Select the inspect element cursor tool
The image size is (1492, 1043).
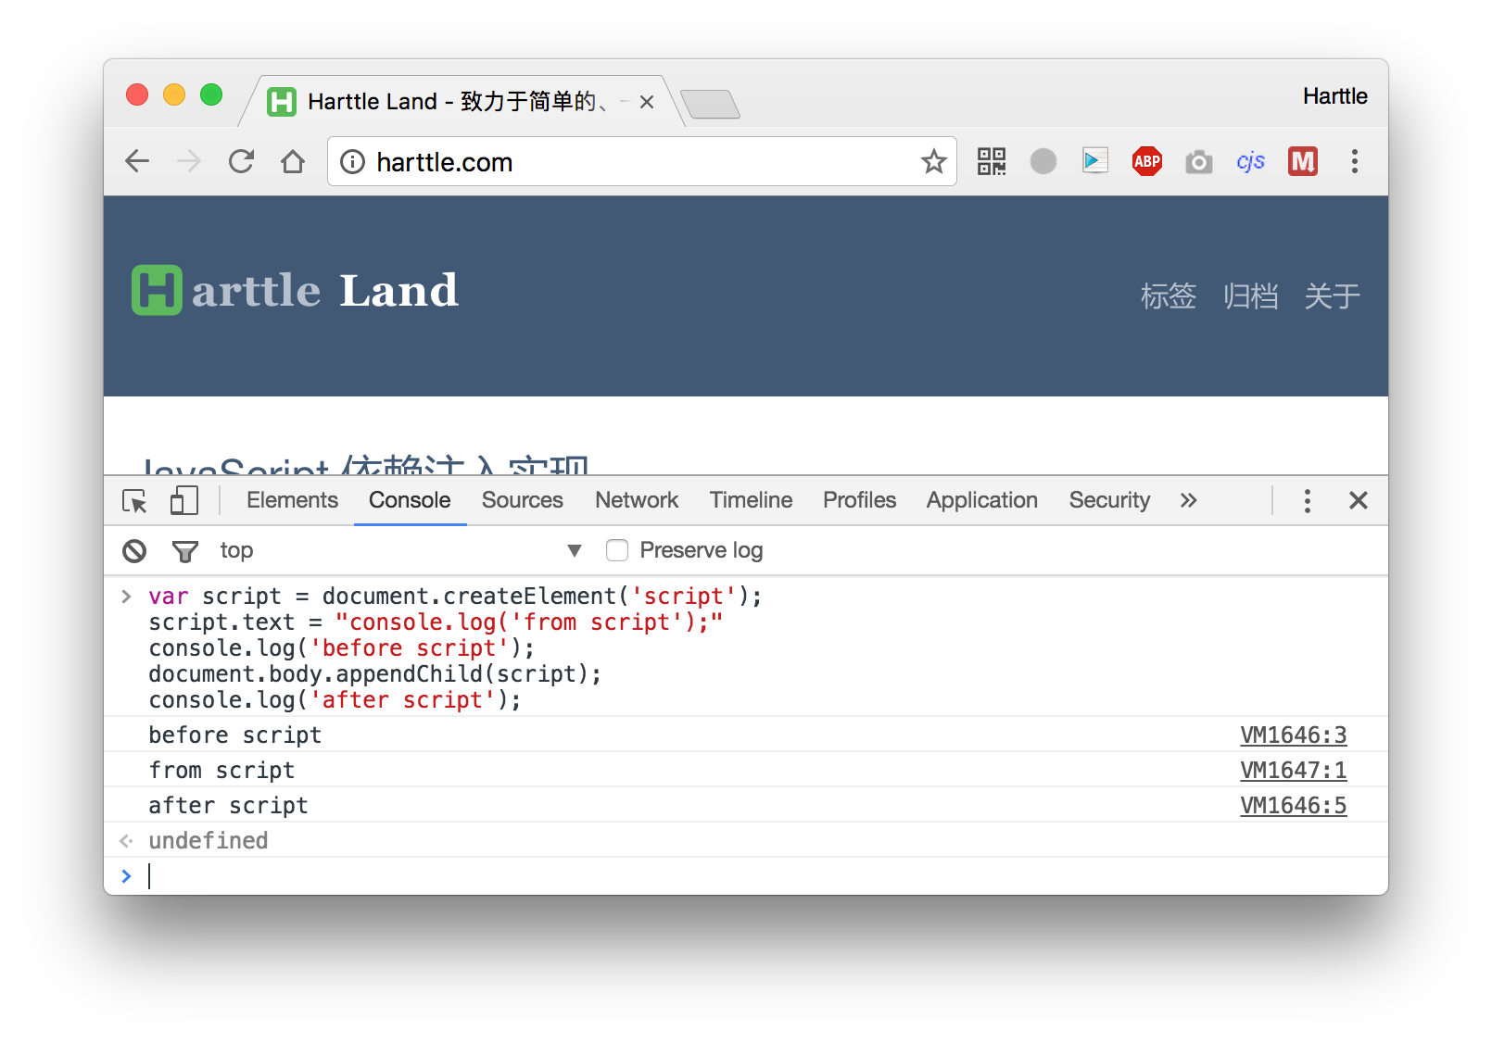pos(134,500)
